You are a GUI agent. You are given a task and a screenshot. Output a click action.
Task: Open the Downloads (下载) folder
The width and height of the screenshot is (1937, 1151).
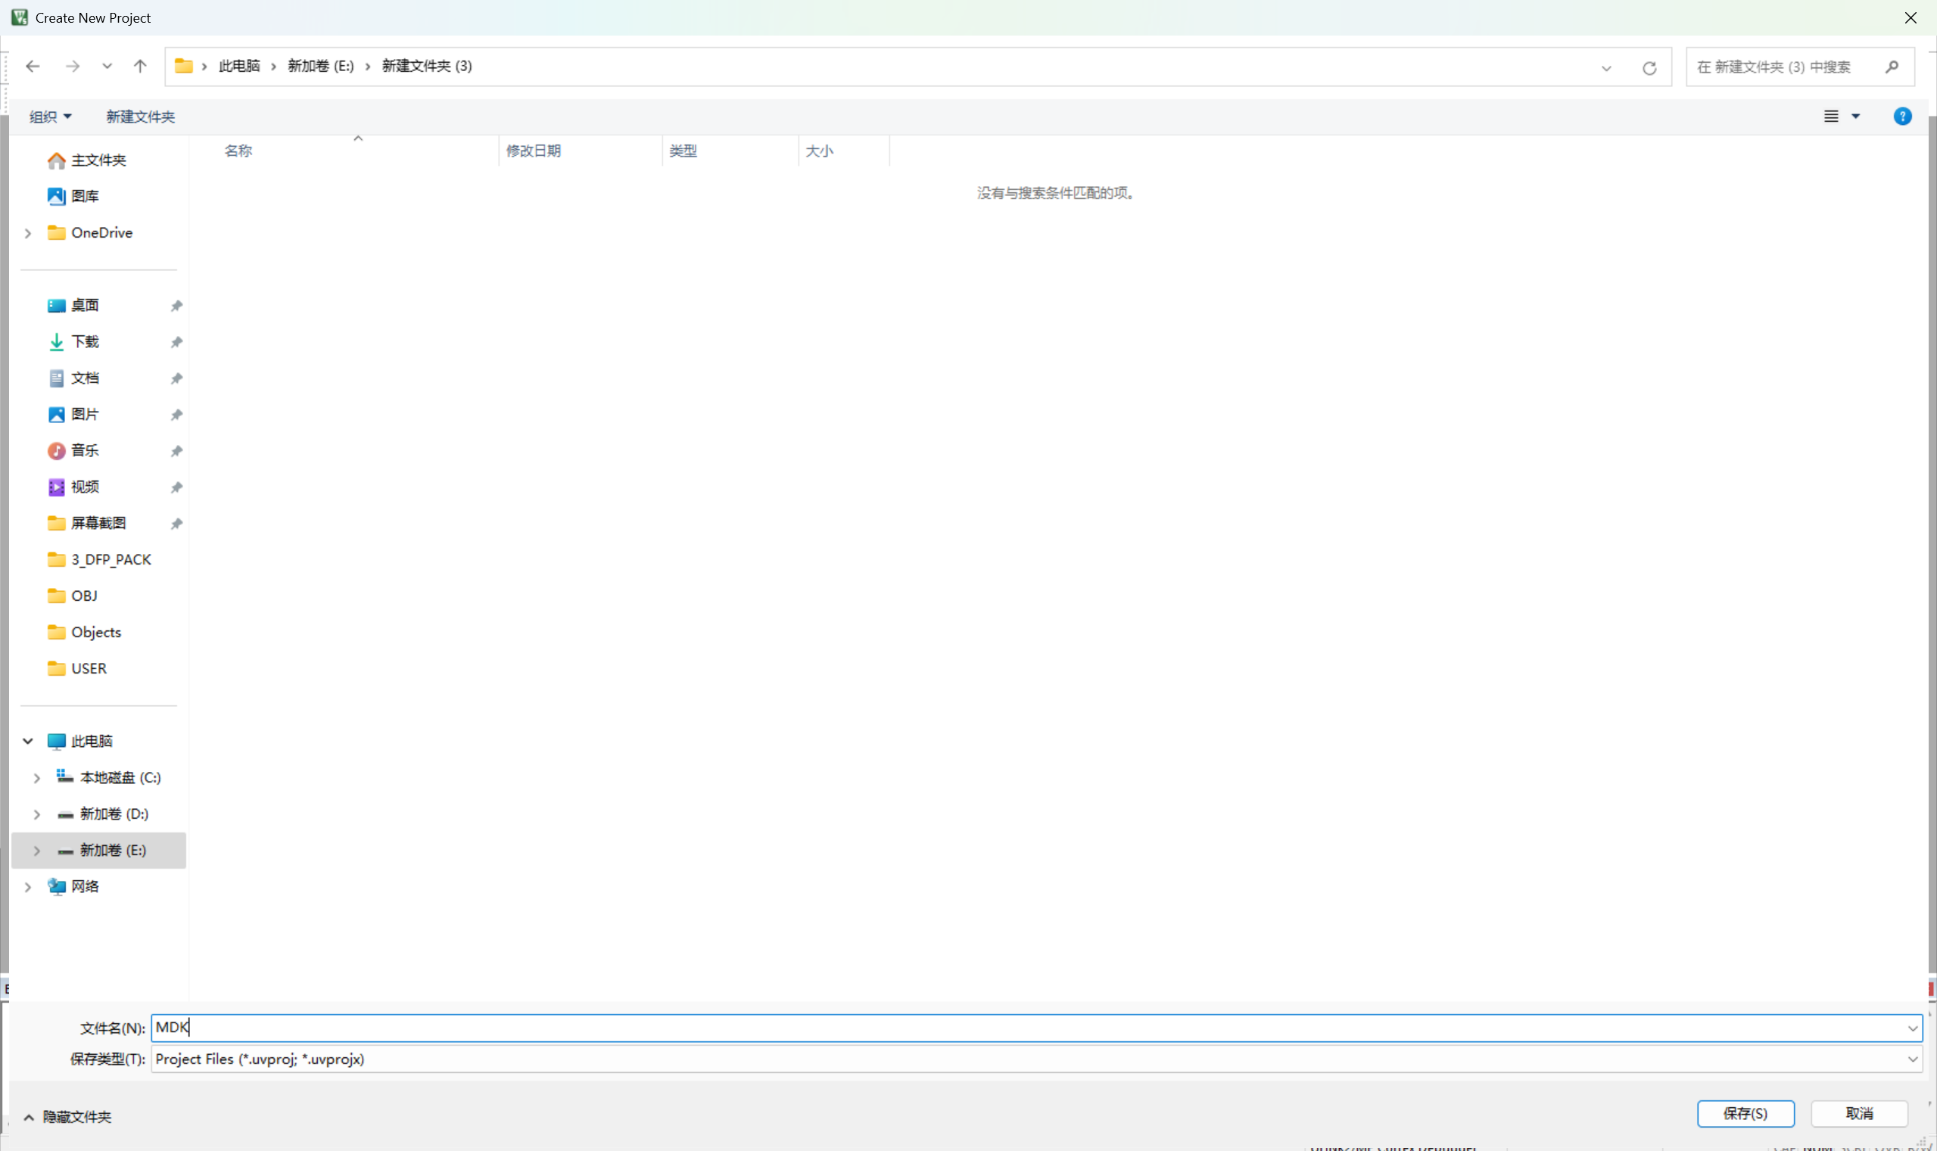coord(86,342)
